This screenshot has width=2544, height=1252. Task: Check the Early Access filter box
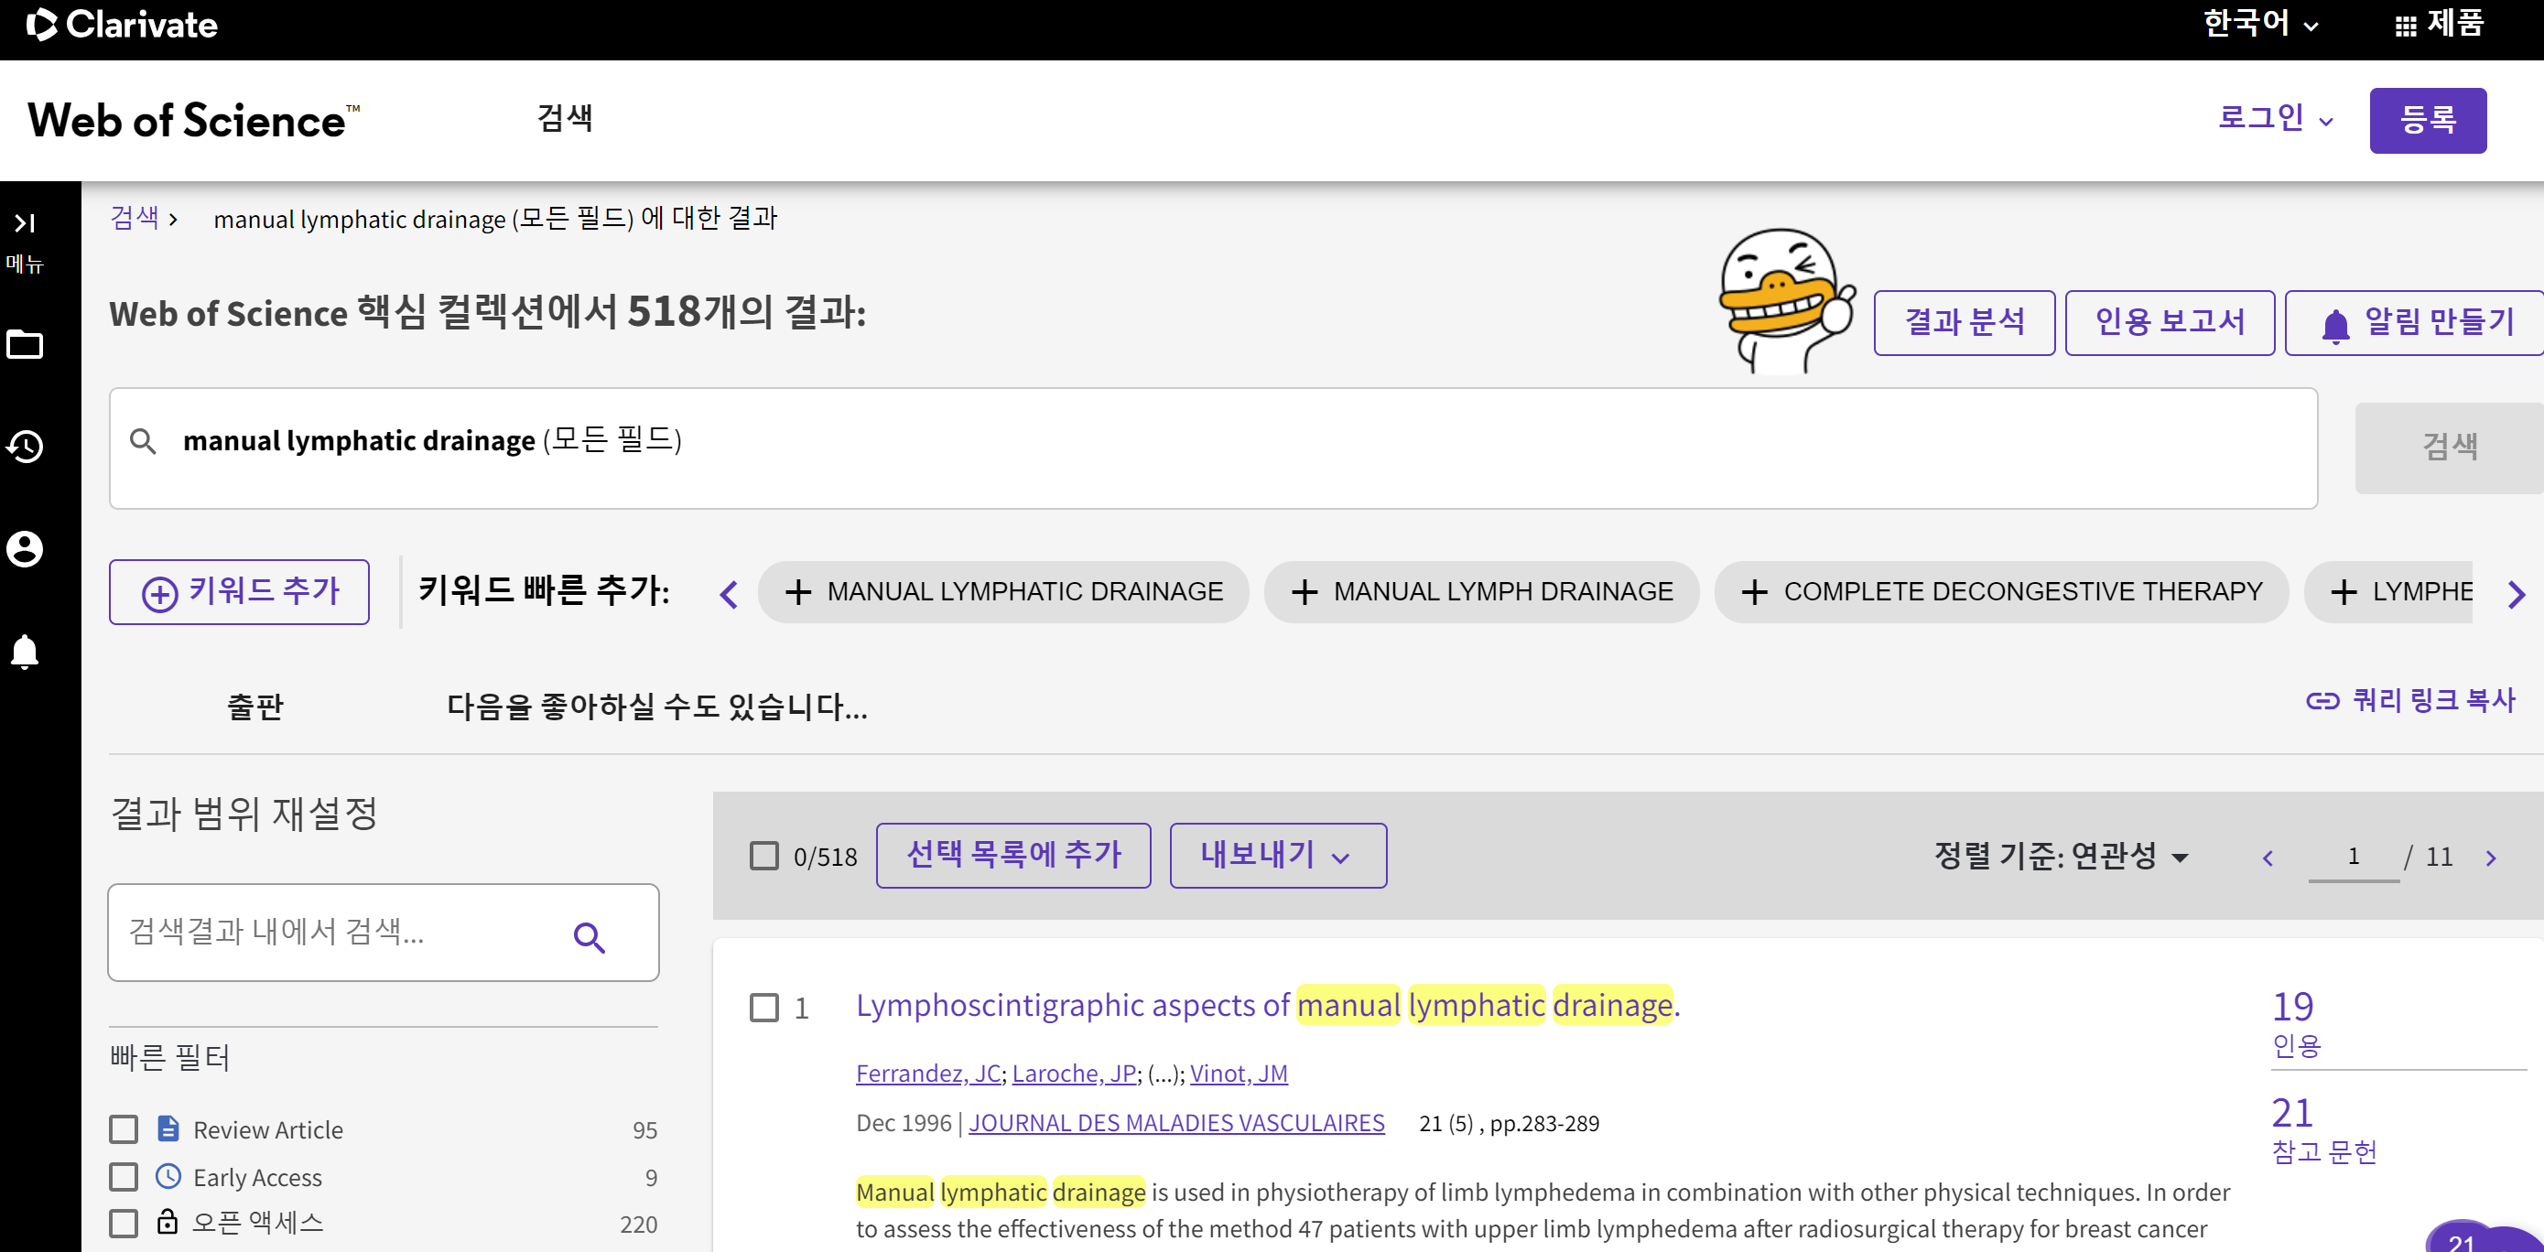coord(124,1176)
